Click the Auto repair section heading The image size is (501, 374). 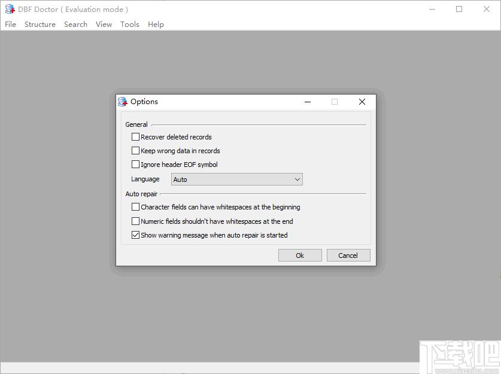pos(141,194)
